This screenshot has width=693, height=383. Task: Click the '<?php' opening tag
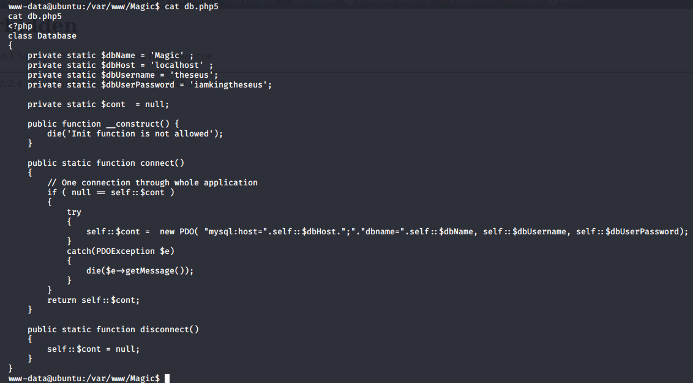20,26
